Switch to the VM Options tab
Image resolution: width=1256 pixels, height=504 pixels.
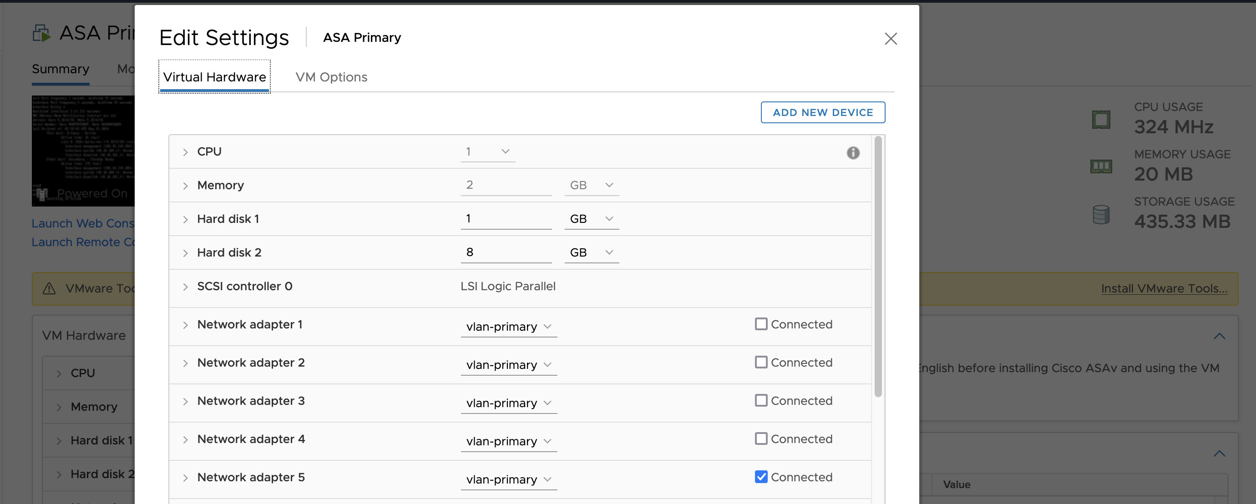(x=331, y=77)
